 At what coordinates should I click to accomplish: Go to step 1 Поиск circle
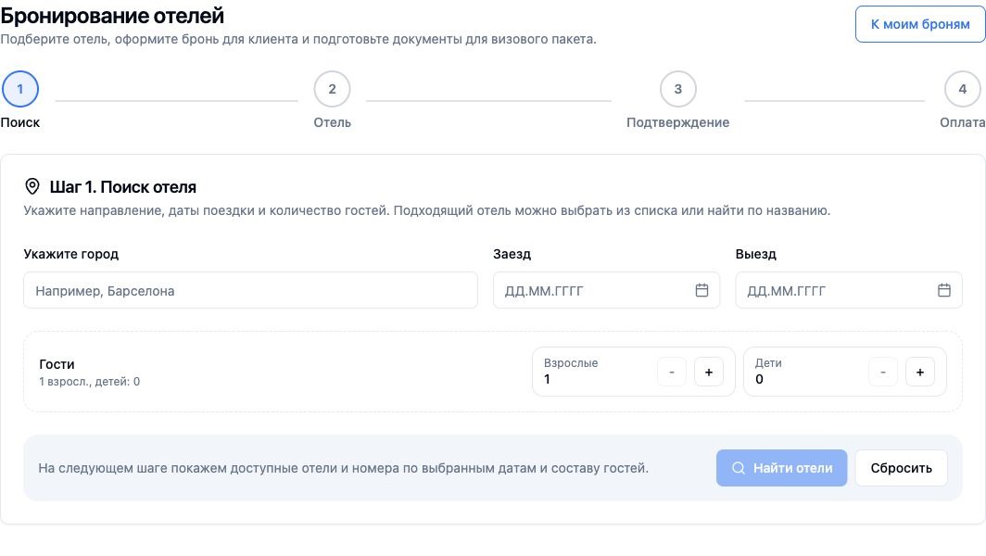point(20,89)
